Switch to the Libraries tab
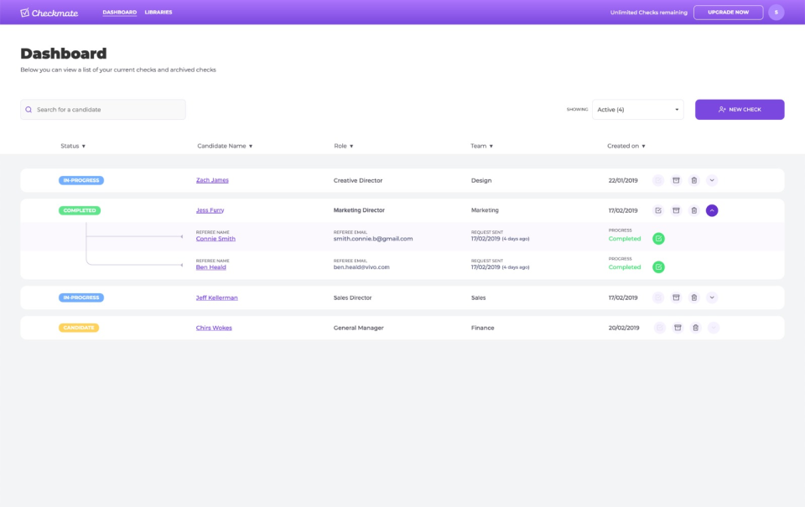This screenshot has width=805, height=507. pyautogui.click(x=158, y=12)
